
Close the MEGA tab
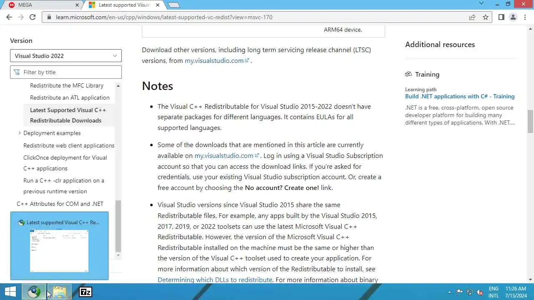click(x=77, y=5)
